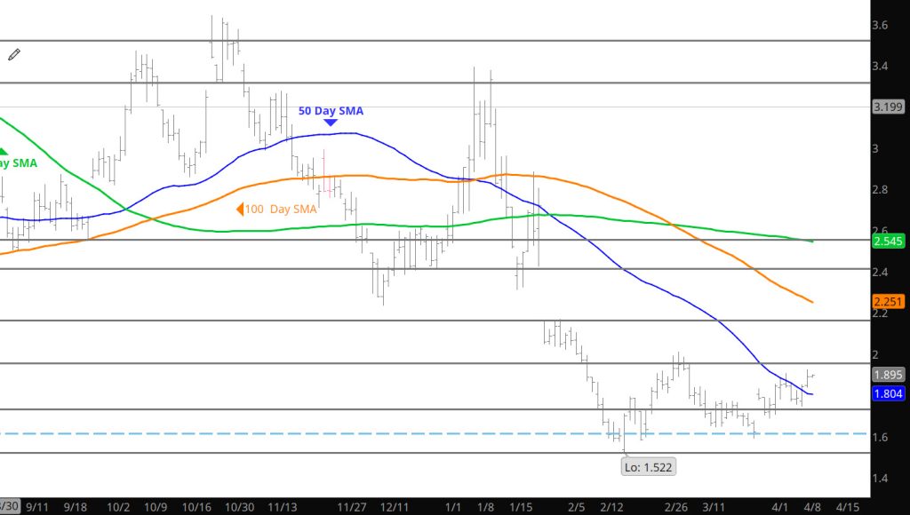Screen dimensions: 910x515
Task: Click the 3.199 price label on axis
Action: [x=889, y=107]
